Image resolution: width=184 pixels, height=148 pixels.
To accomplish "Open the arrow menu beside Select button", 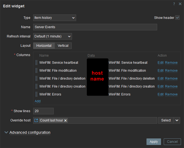I will 177,120.
